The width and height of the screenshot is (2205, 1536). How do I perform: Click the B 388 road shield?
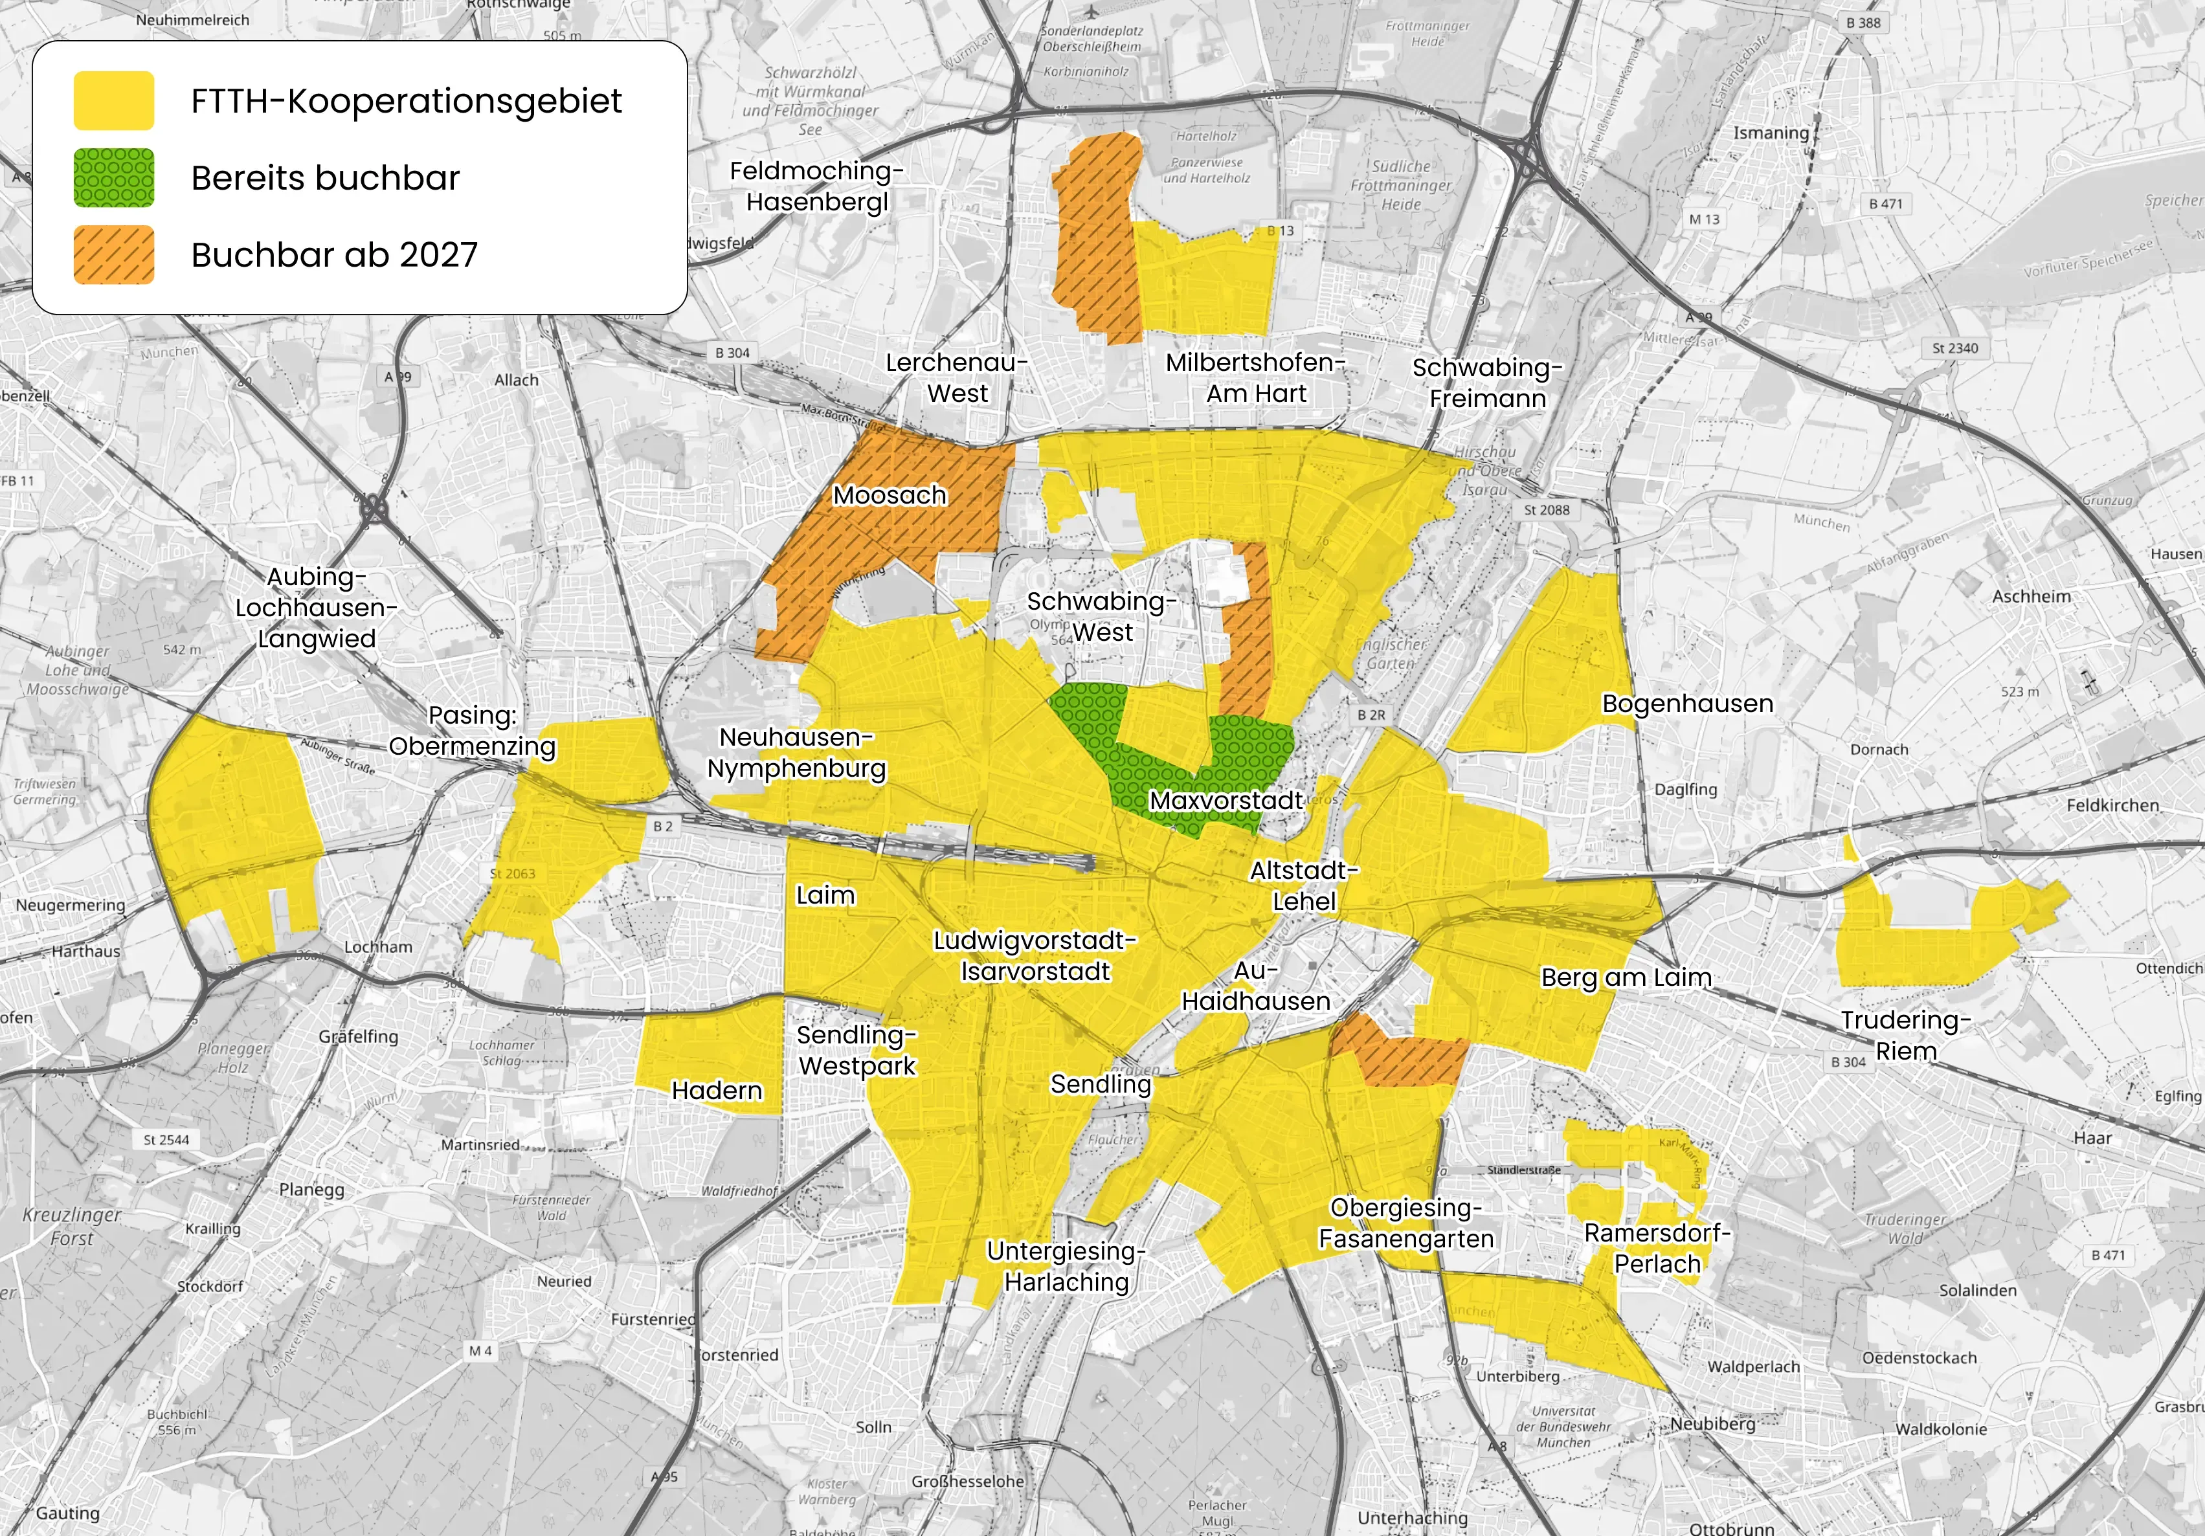[x=1863, y=23]
